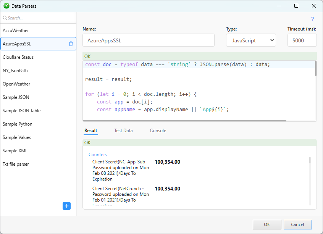323x234 pixels.
Task: Place cursor on 'const app = doc[i];' line
Action: point(124,102)
